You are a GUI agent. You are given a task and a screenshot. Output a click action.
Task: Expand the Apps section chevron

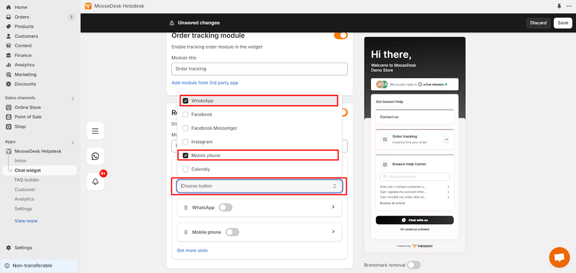coord(73,142)
